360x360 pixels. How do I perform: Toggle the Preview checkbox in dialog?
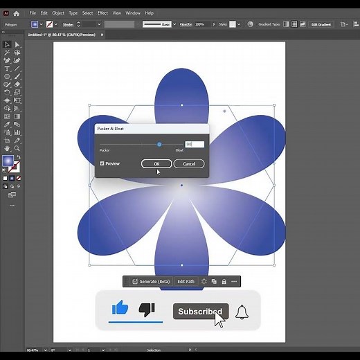point(102,163)
